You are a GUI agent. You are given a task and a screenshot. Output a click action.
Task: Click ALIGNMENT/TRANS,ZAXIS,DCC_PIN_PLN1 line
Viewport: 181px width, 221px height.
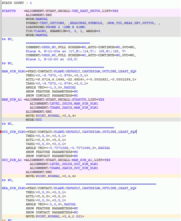[x=64, y=168]
